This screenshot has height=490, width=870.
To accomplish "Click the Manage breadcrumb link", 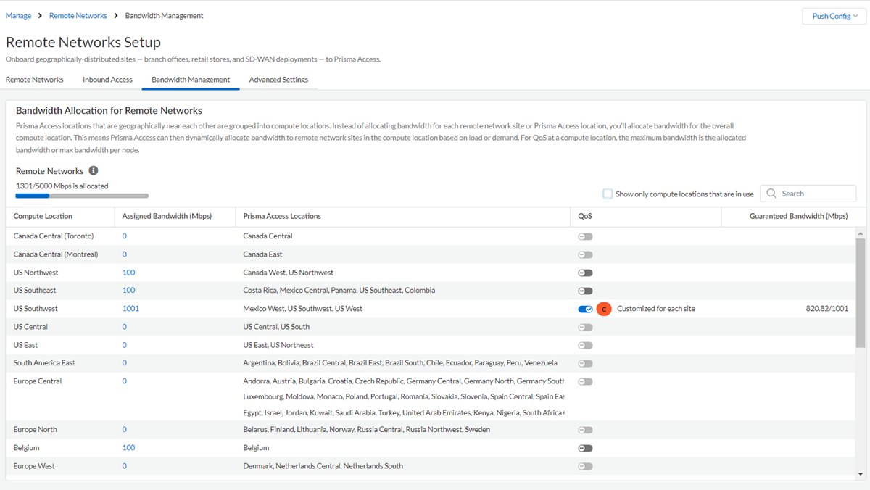I will (19, 16).
